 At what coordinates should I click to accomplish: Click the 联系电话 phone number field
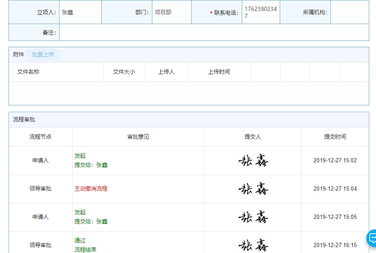point(260,12)
